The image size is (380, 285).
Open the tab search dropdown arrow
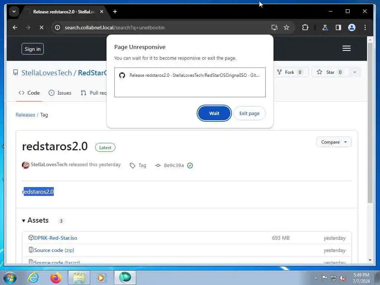pyautogui.click(x=14, y=12)
